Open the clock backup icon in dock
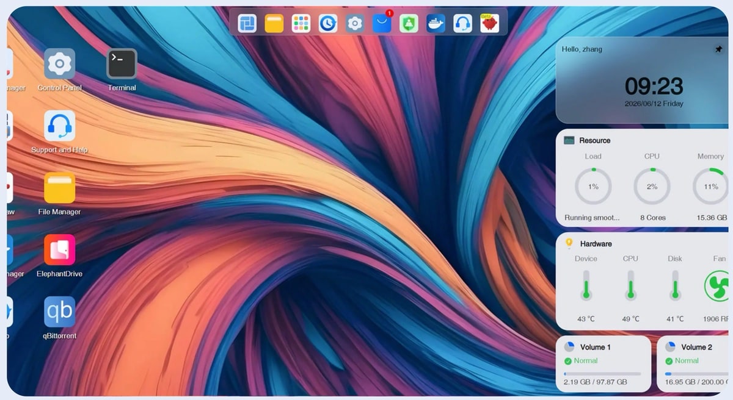Screen dimensions: 733x400 pyautogui.click(x=328, y=23)
